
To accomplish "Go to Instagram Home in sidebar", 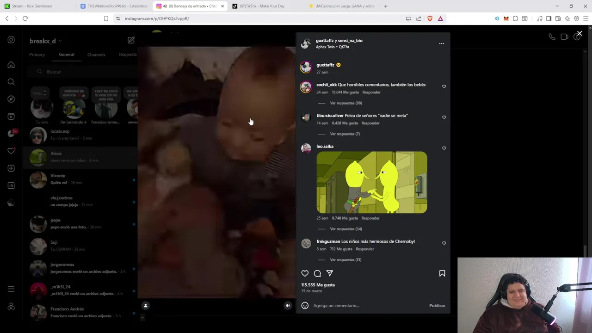I will click(x=11, y=65).
